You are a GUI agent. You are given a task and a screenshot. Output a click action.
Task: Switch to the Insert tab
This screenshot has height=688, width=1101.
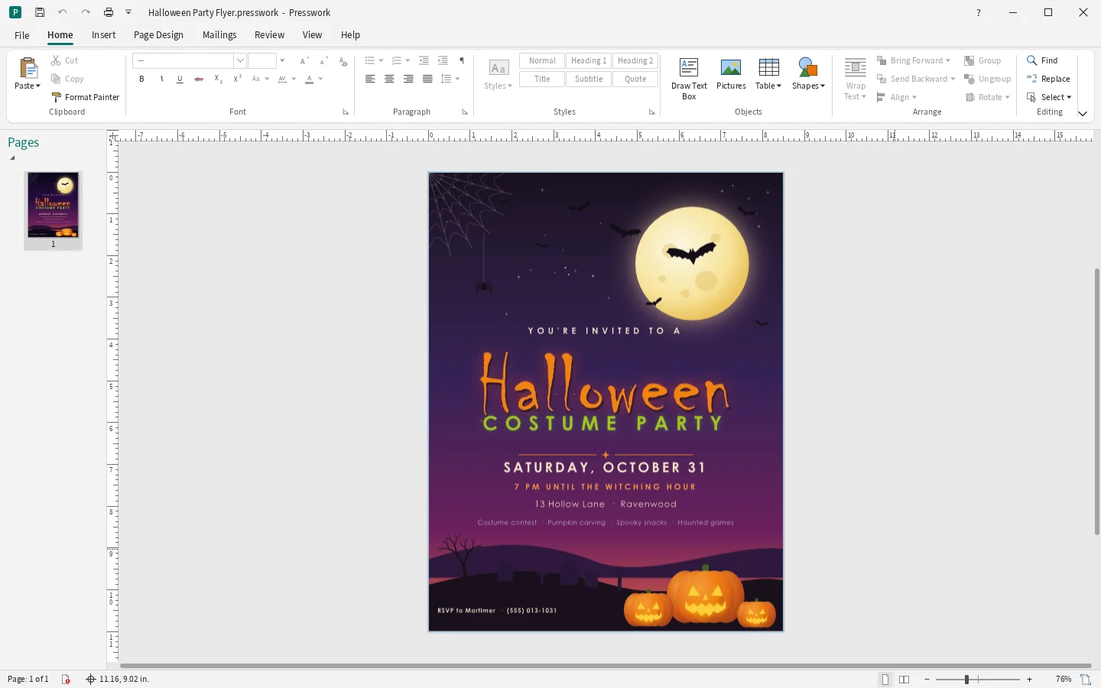click(103, 35)
